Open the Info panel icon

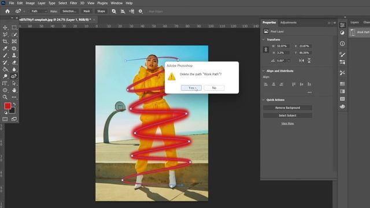[x=342, y=43]
